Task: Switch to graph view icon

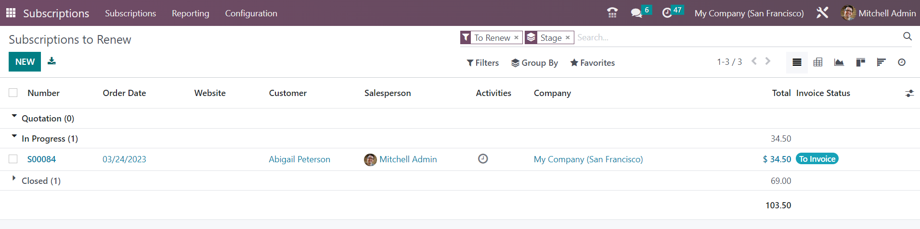Action: click(839, 62)
